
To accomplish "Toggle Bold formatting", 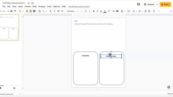I will pyautogui.click(x=94, y=11).
